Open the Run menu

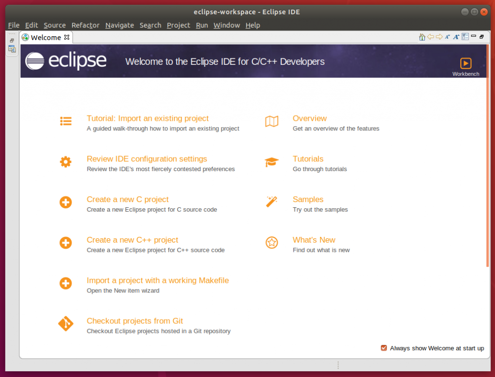point(202,25)
